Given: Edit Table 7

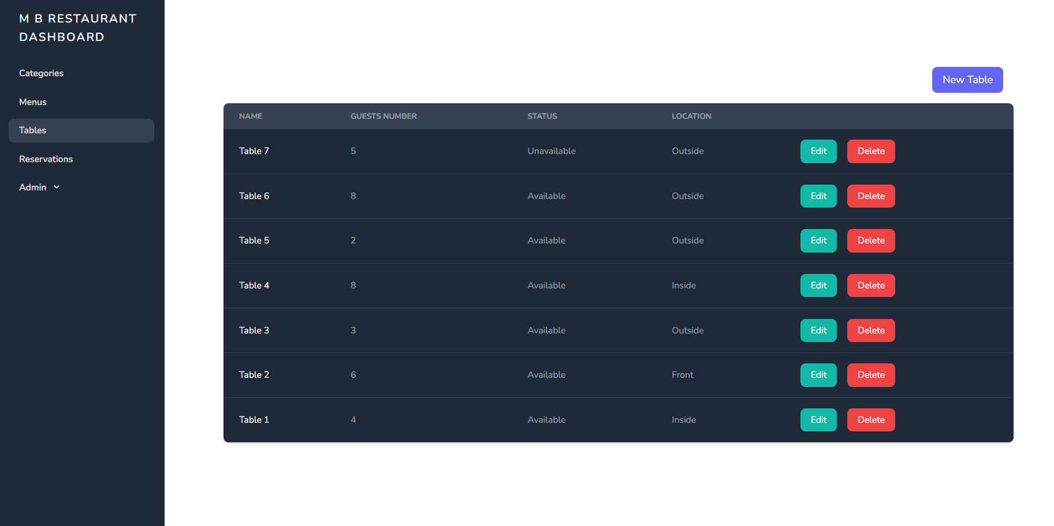Looking at the screenshot, I should (818, 151).
